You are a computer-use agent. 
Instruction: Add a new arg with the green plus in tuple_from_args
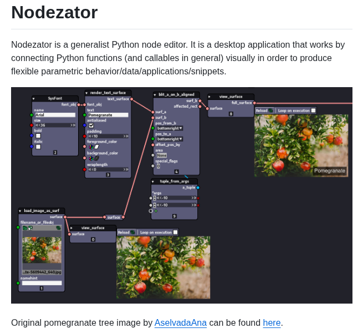[156, 211]
